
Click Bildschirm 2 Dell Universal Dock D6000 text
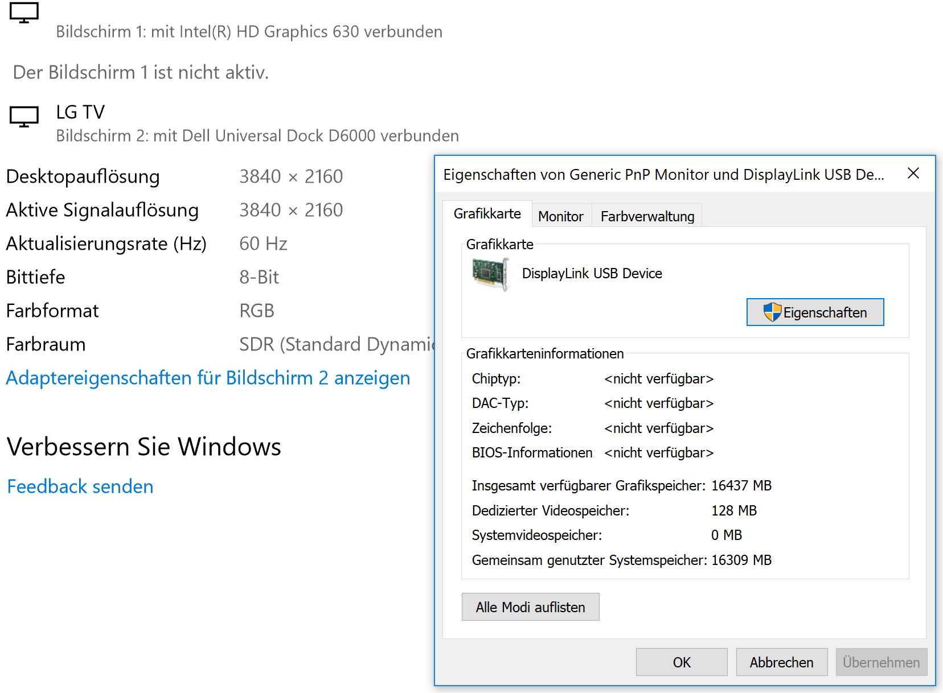click(257, 136)
